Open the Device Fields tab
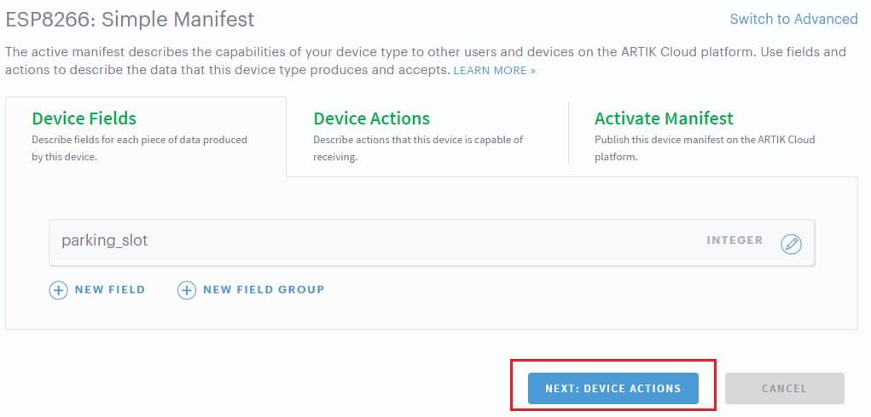 point(84,119)
